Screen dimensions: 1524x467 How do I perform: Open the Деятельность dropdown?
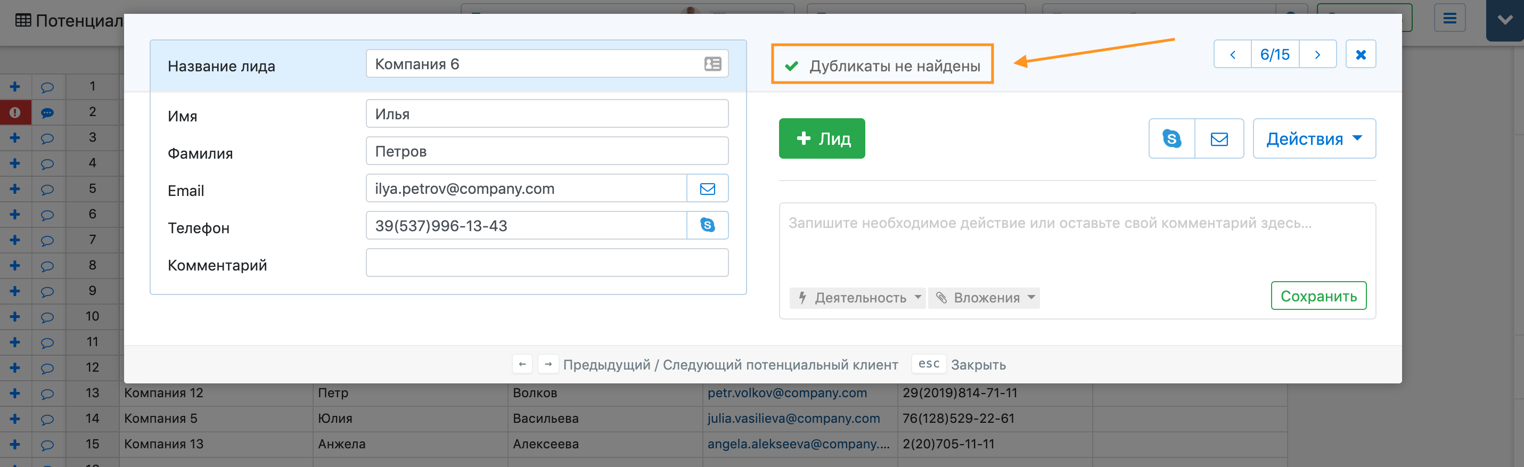click(x=857, y=297)
